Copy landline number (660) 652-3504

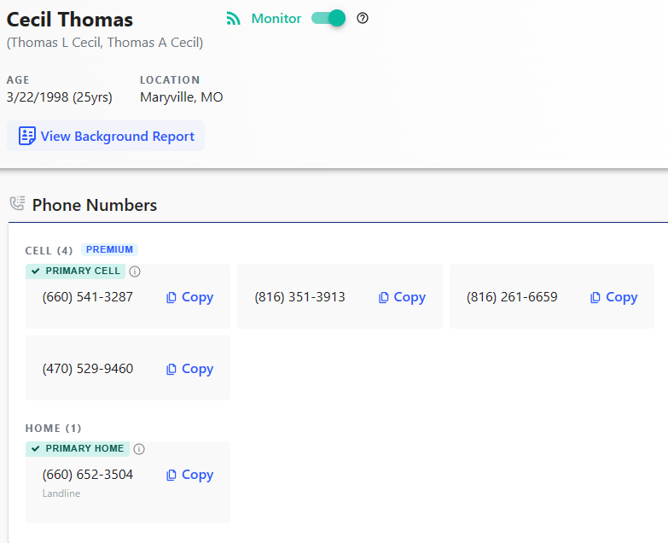(189, 475)
